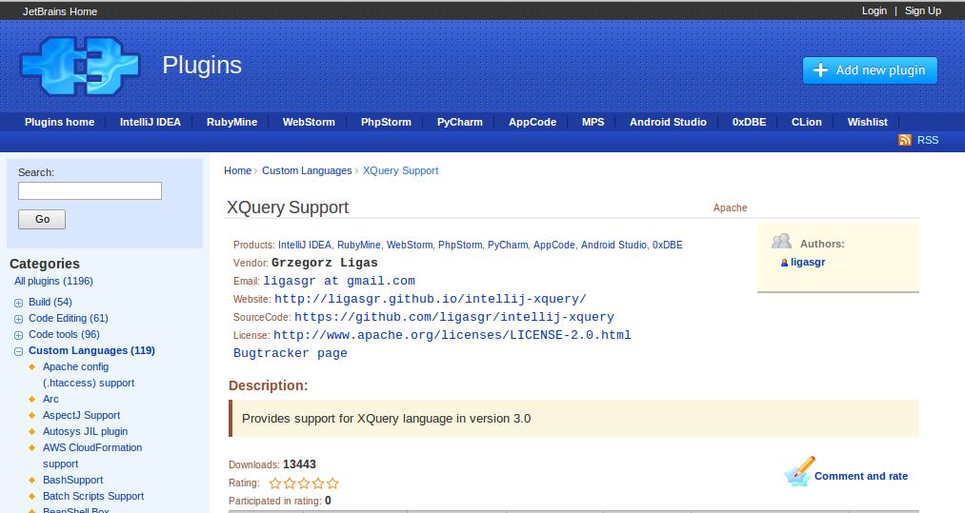Viewport: 965px width, 513px height.
Task: Click the Login link
Action: [874, 10]
